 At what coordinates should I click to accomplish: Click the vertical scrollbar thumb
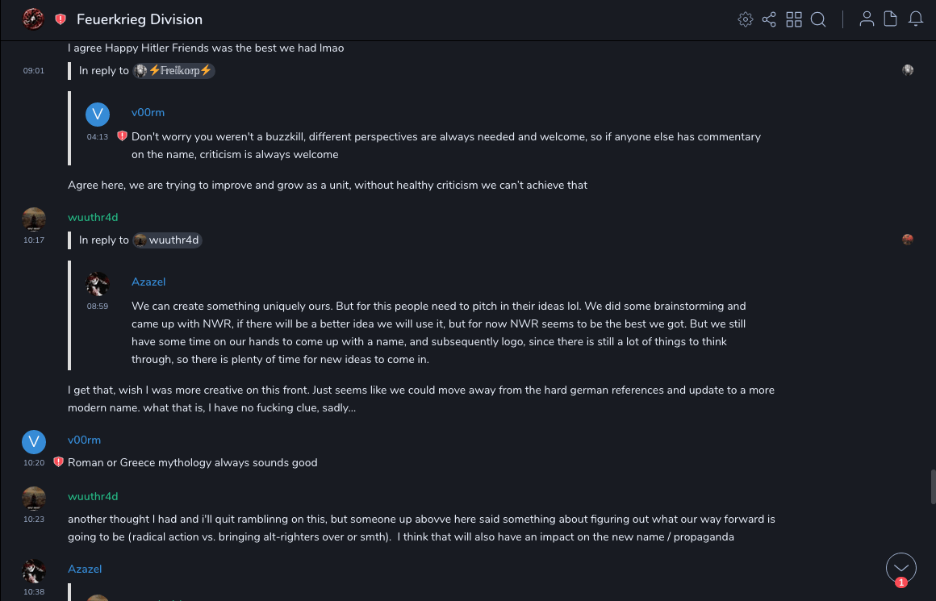(933, 487)
